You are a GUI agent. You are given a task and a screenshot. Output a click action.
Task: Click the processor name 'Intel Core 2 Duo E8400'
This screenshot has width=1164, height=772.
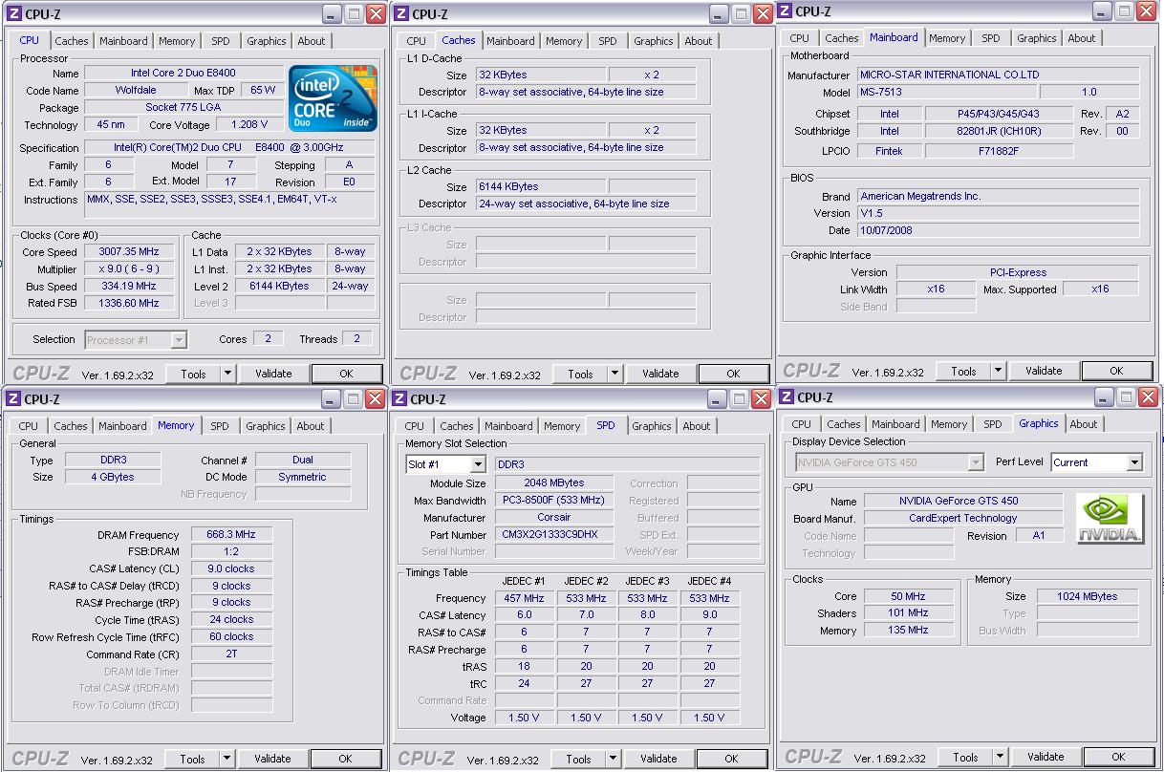coord(183,73)
